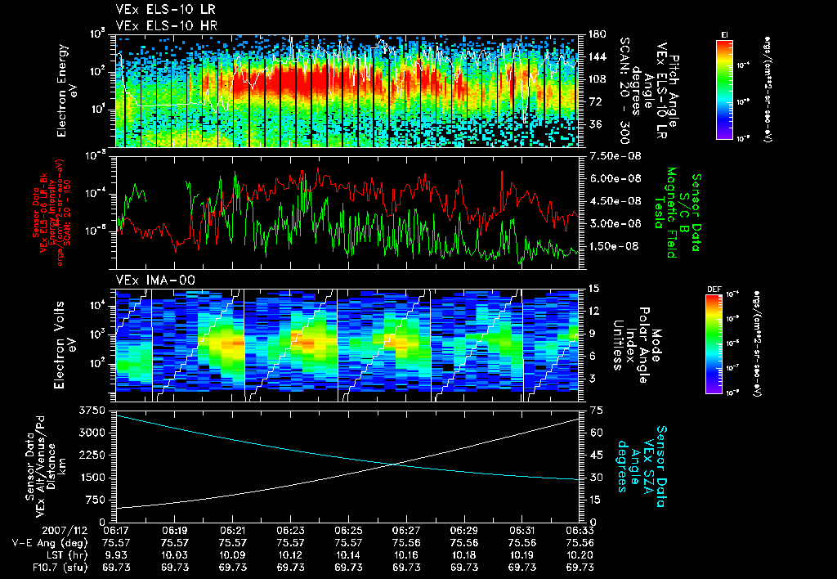This screenshot has width=837, height=579.
Task: Click the 2250 altitude tick label
Action: click(x=92, y=455)
